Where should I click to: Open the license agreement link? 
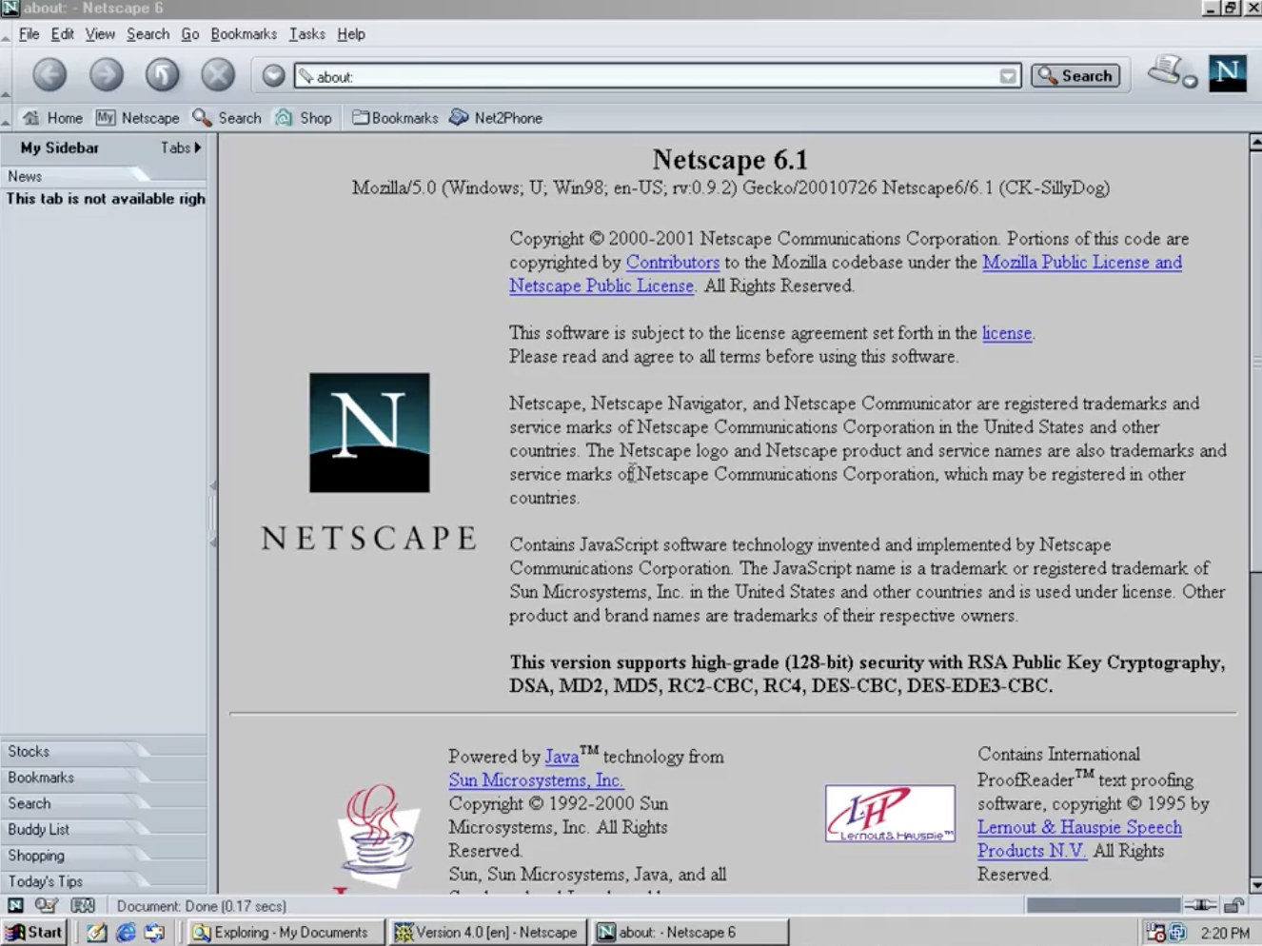pos(1007,333)
